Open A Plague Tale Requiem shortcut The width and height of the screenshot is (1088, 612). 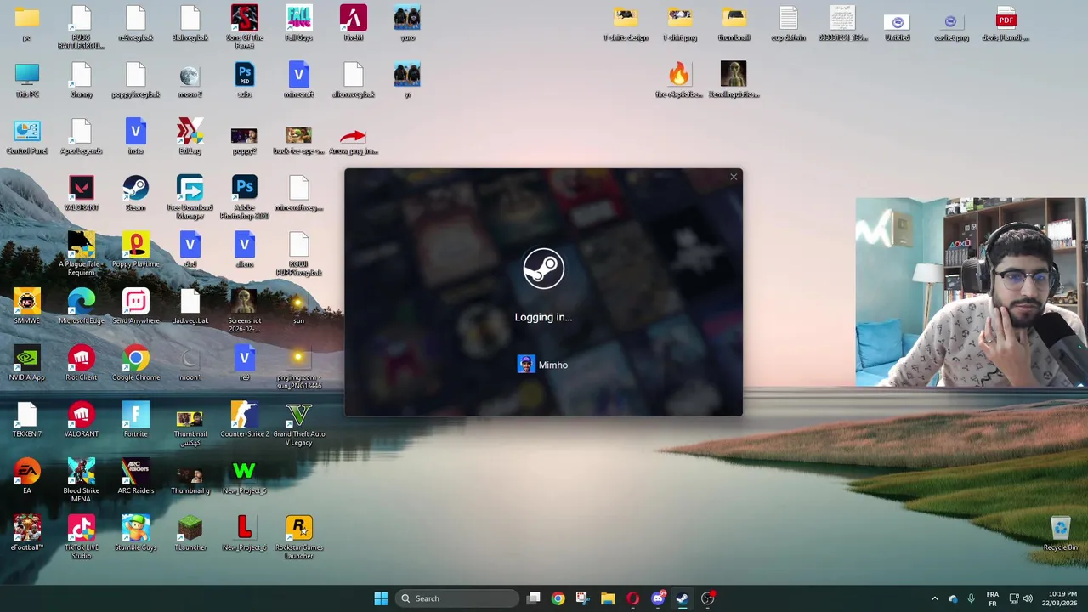tap(81, 253)
